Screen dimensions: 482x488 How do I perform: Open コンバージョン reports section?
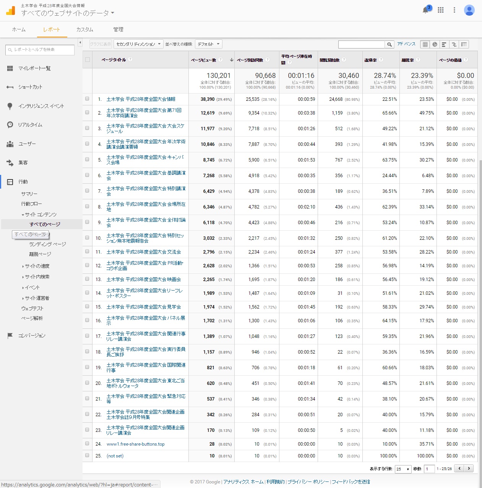point(32,336)
